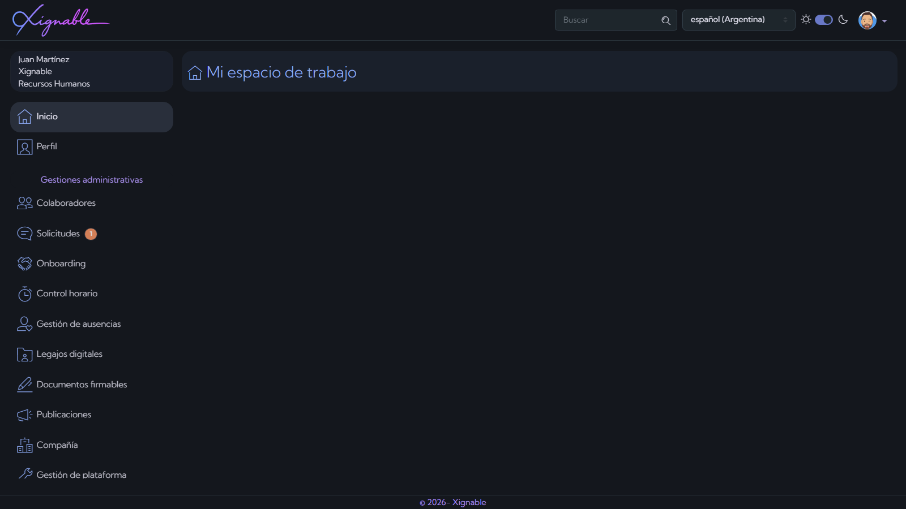Click the Documentos firmables pen icon
Image resolution: width=906 pixels, height=509 pixels.
pos(24,384)
